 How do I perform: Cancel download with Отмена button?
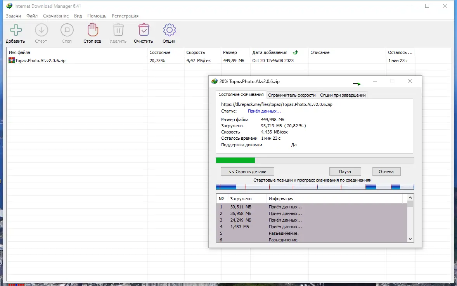[x=386, y=172]
